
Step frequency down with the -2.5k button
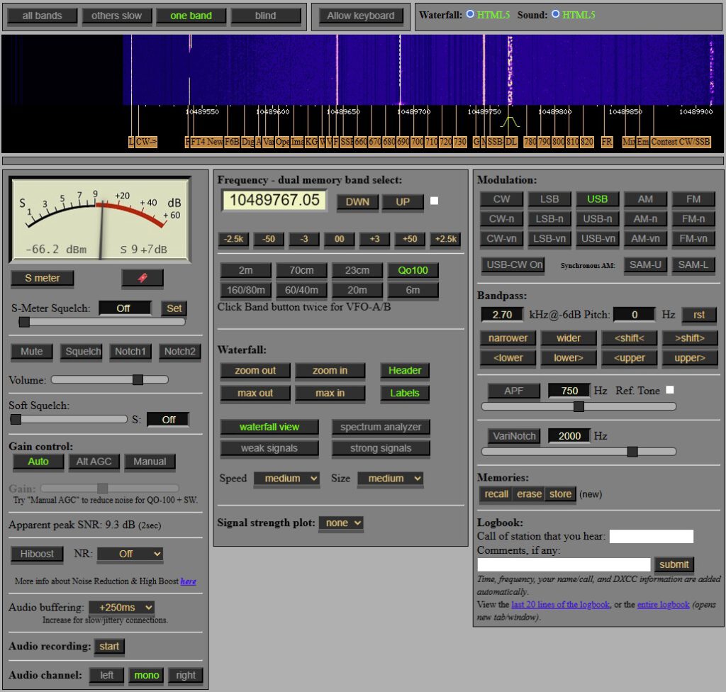234,239
